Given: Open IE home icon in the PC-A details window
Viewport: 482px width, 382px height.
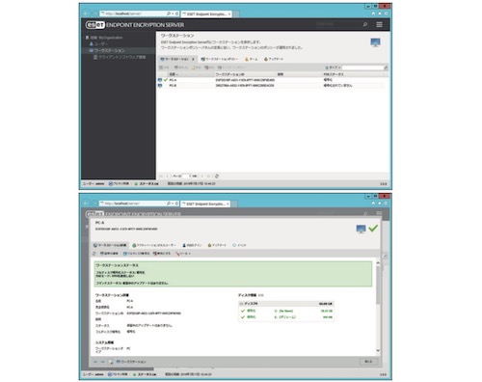Looking at the screenshot, I should [x=373, y=204].
